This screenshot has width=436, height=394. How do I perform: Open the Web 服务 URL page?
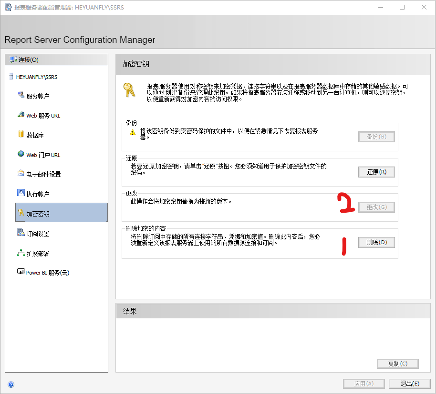[43, 116]
